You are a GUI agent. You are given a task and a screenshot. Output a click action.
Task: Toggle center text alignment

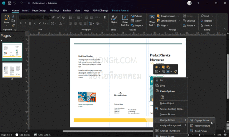pyautogui.click(x=75, y=23)
